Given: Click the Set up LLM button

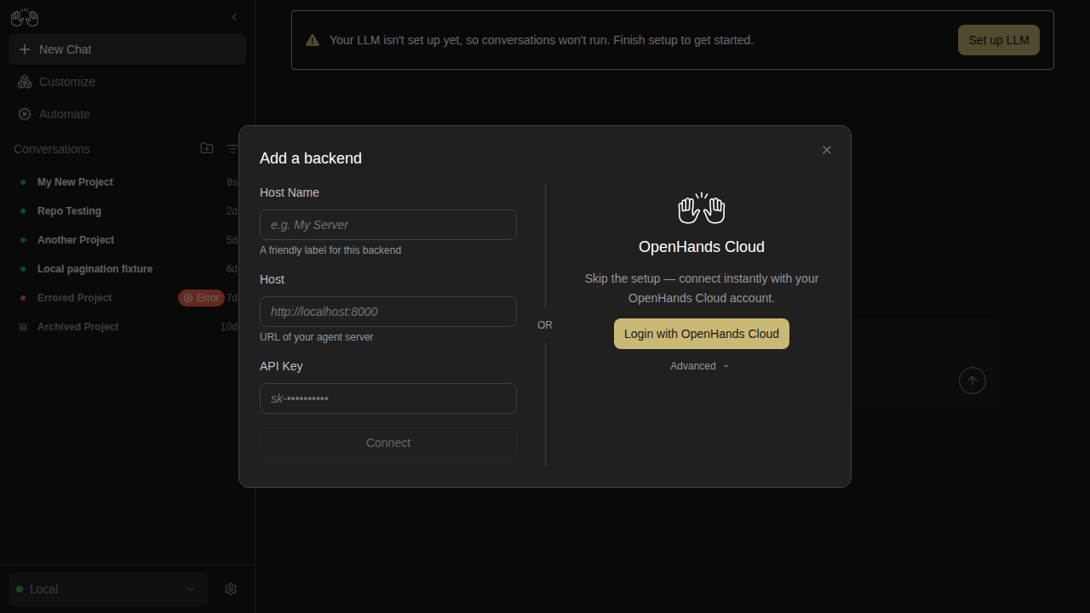Looking at the screenshot, I should (999, 40).
